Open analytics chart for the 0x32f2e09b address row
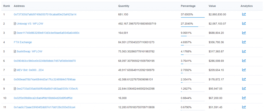 tap(244, 98)
